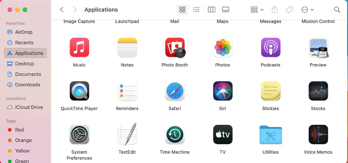Viewport: 348px width, 163px height.
Task: Open Documents in the sidebar
Action: (25, 74)
